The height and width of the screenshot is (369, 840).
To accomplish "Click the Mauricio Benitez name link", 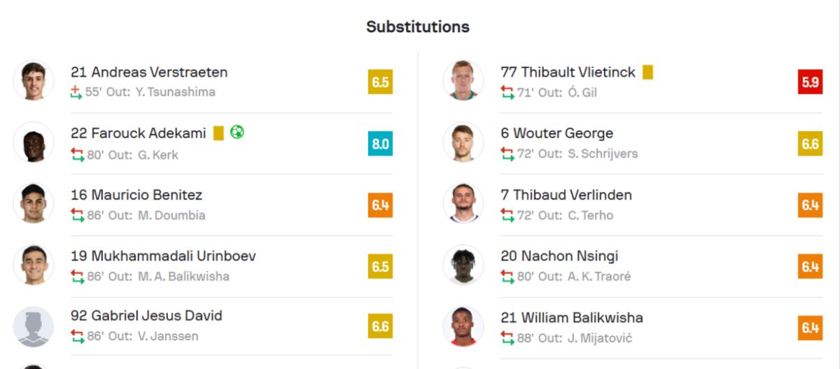I will [x=136, y=195].
